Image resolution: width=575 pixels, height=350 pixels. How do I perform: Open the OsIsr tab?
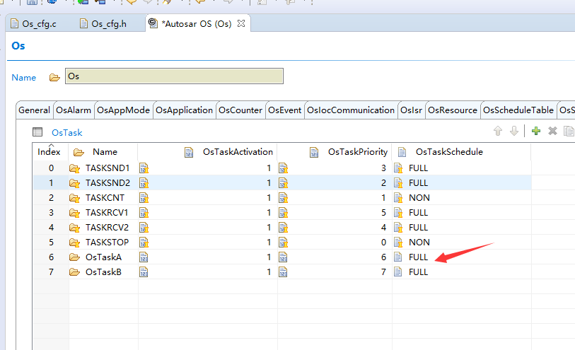click(x=411, y=110)
